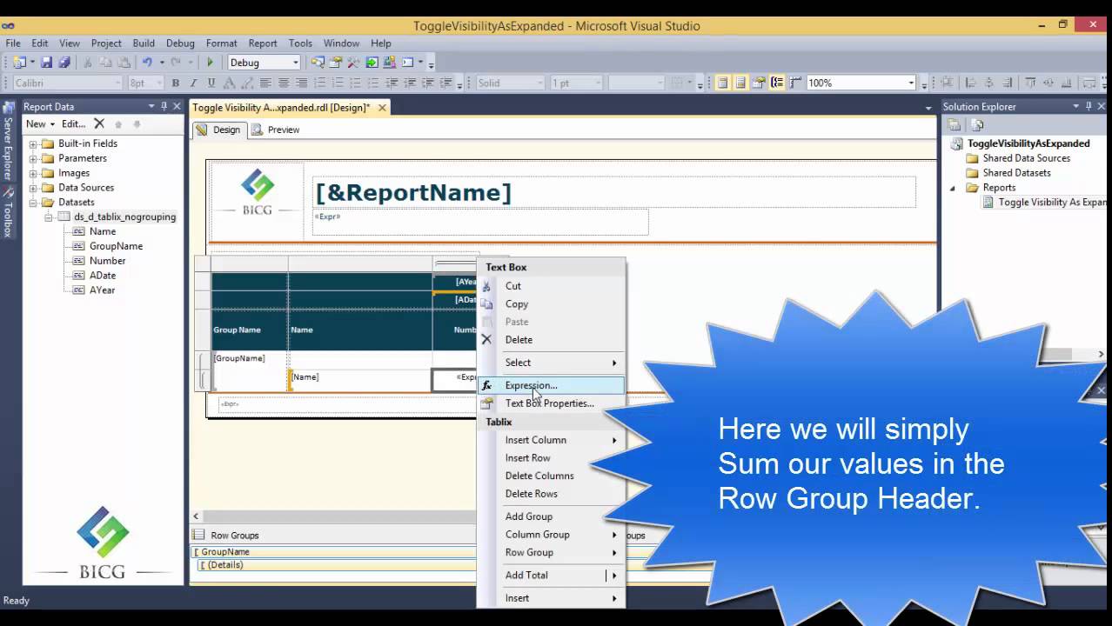Screen dimensions: 1112x626
Task: Open the 8pt font size dropdown
Action: pos(158,83)
